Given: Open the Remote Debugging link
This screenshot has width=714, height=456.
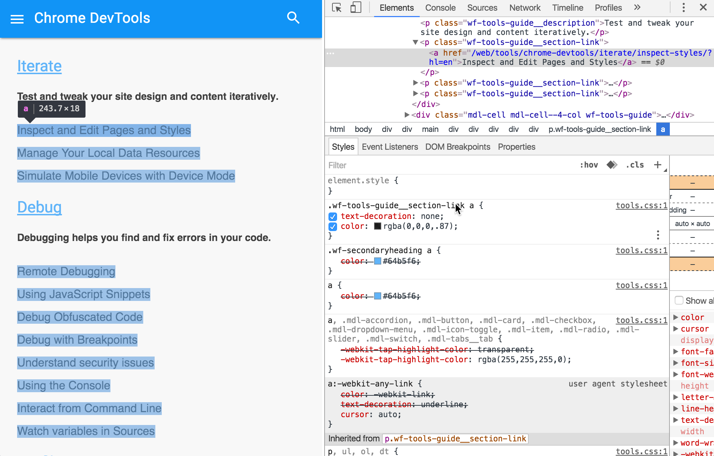Looking at the screenshot, I should (66, 272).
